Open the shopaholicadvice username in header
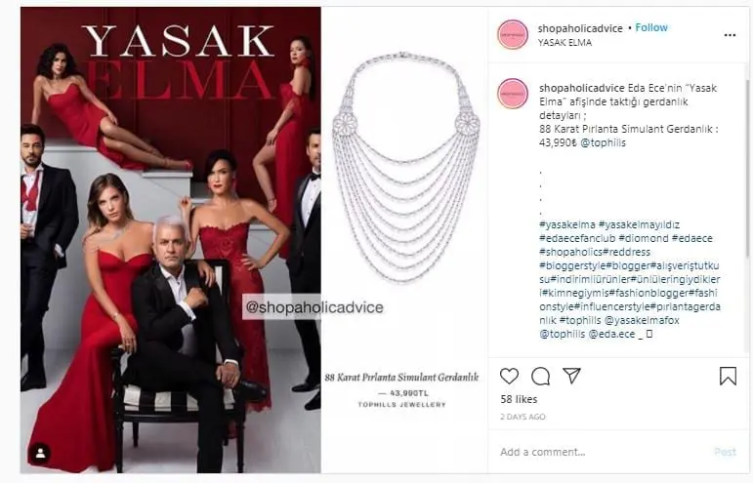Viewport: 753px width, 483px height. (x=580, y=28)
